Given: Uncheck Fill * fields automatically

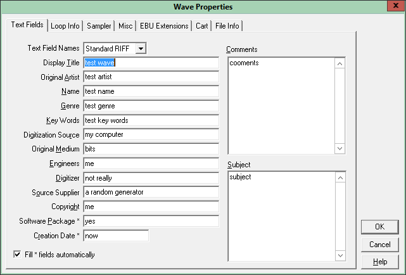Looking at the screenshot, I should tap(17, 254).
